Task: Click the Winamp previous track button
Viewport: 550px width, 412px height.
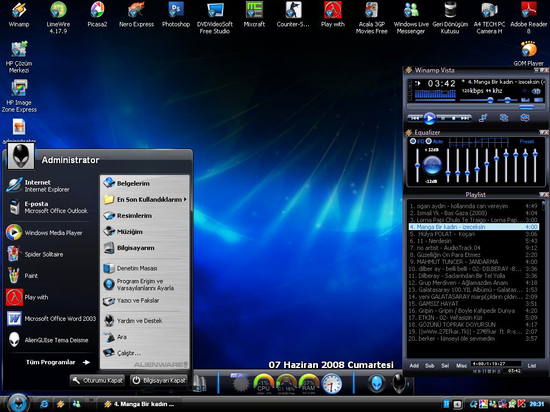Action: [x=415, y=118]
